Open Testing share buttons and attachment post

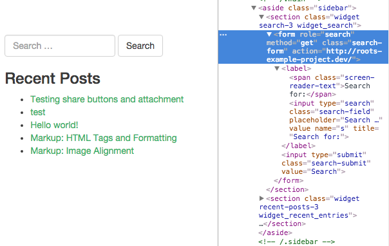point(107,99)
